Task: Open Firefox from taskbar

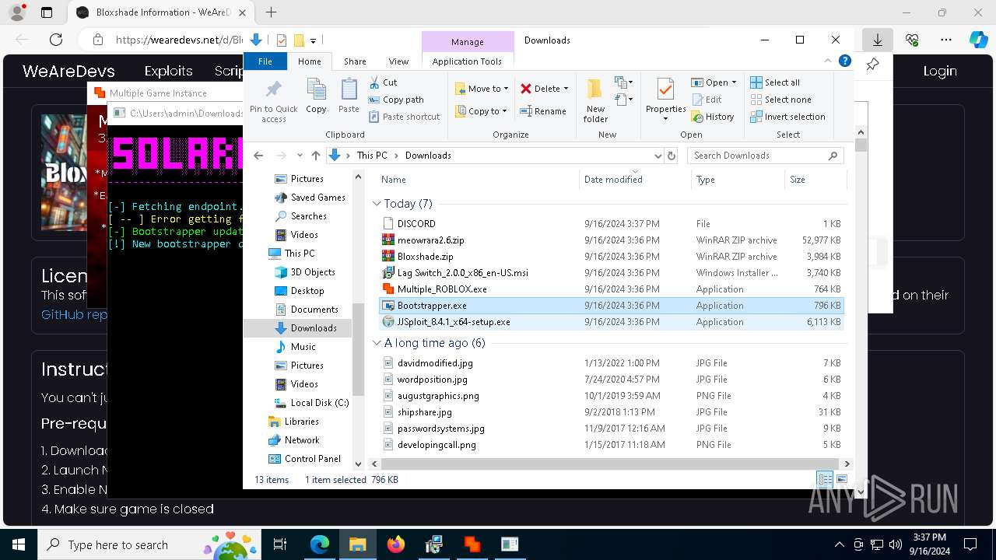Action: point(396,544)
